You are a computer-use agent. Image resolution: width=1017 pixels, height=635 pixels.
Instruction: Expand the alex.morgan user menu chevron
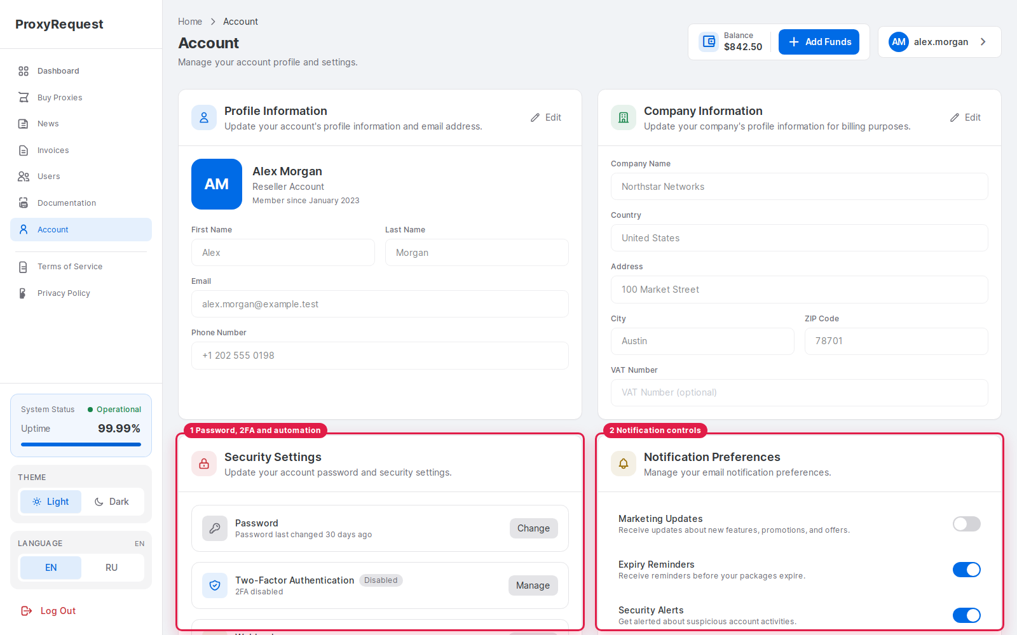[983, 42]
